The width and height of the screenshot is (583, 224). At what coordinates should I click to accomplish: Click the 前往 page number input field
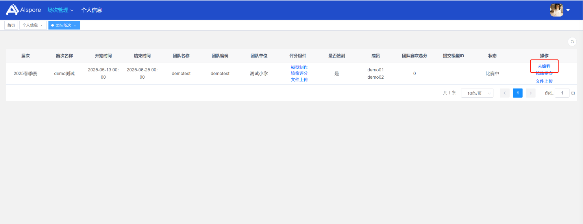tap(562, 93)
